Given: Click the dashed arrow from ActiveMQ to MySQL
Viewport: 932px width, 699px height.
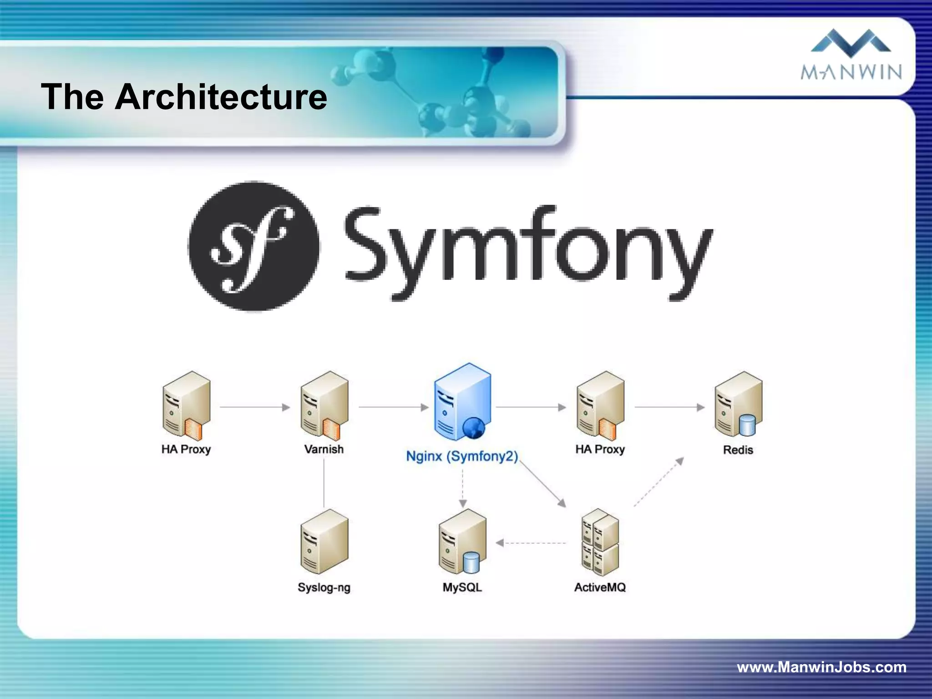Looking at the screenshot, I should pos(531,543).
